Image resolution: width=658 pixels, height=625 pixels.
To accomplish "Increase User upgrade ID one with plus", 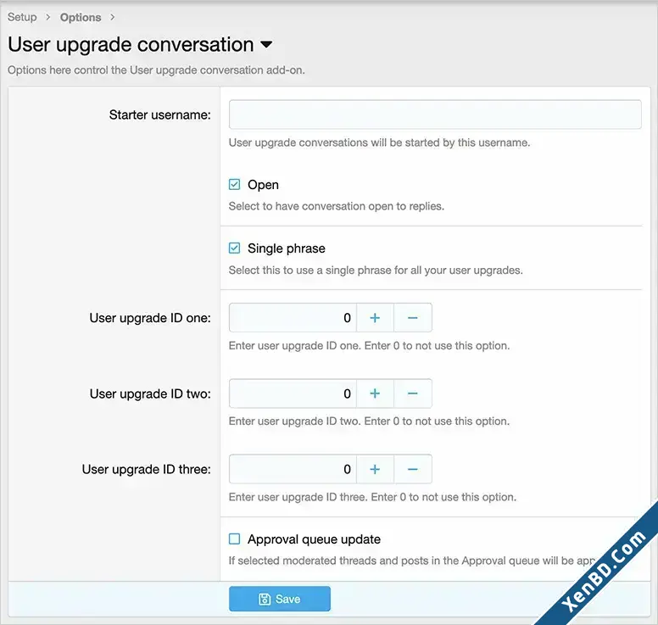I will (x=375, y=318).
